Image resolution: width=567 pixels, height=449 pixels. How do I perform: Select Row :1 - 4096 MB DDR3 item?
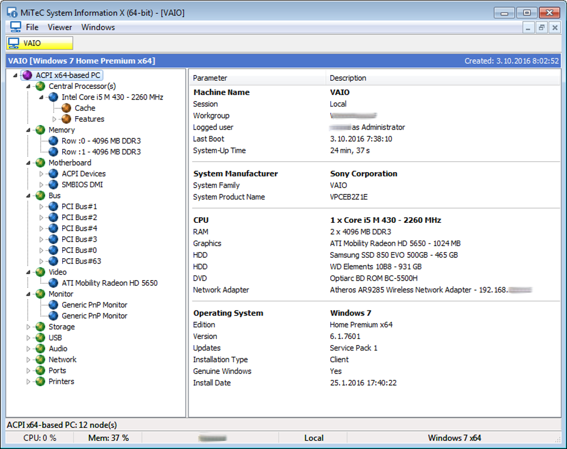click(x=101, y=152)
